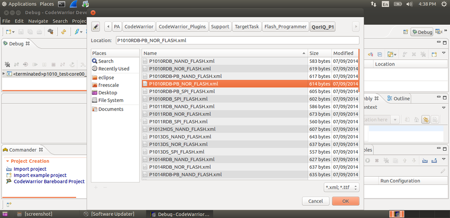
Task: Click the New wizard toolbar icon
Action: coord(9,32)
